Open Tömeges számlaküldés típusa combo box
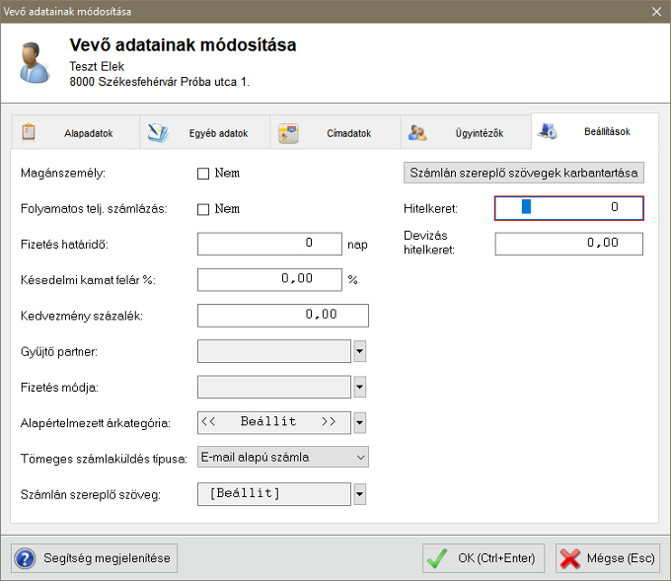This screenshot has height=581, width=671. [x=282, y=457]
